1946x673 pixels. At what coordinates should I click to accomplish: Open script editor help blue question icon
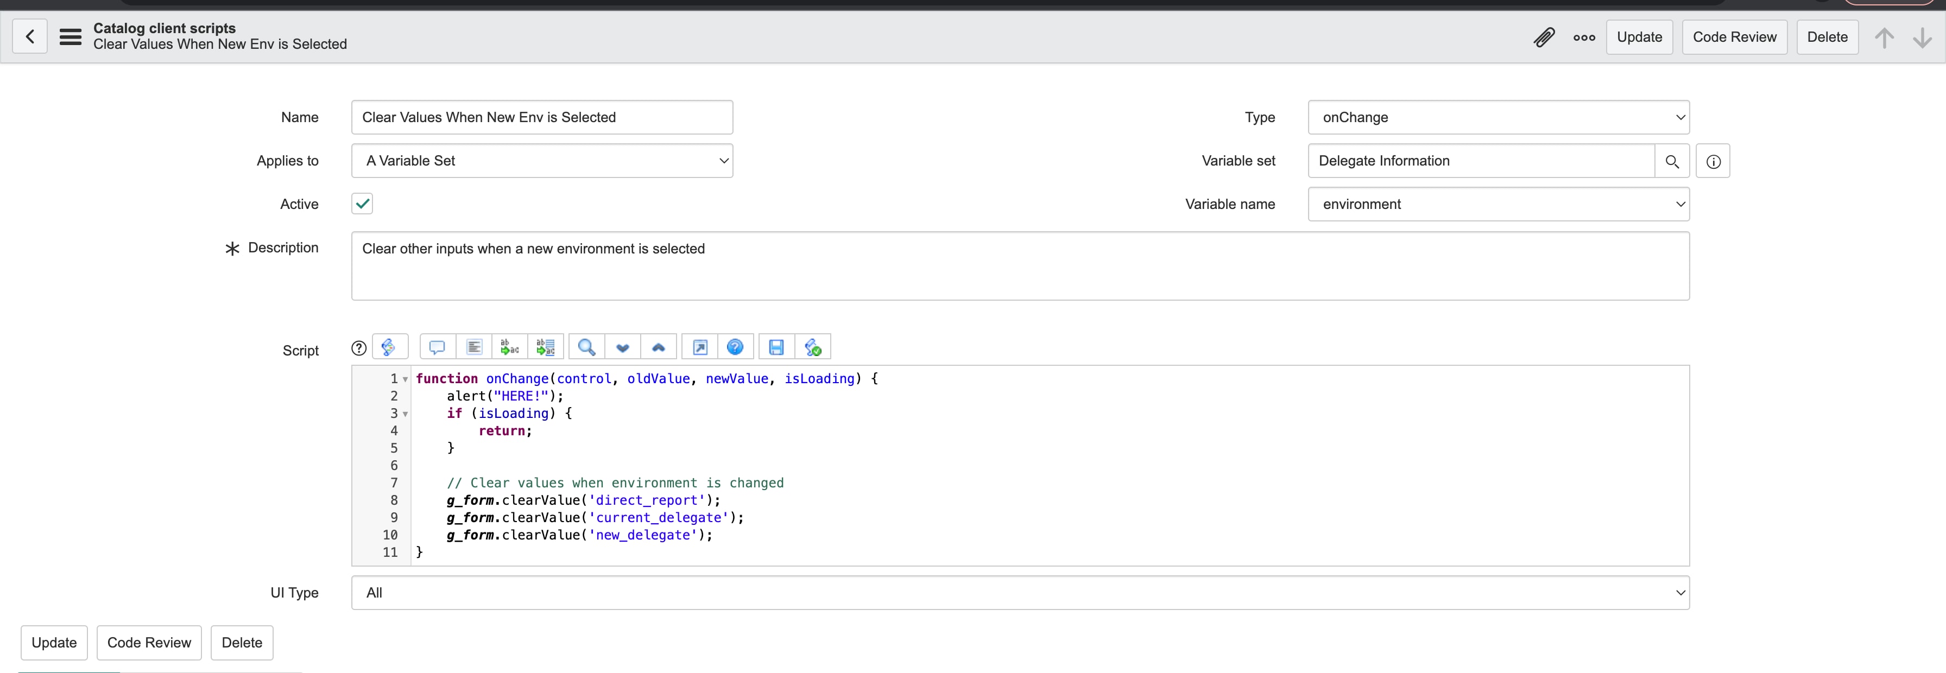click(x=735, y=347)
